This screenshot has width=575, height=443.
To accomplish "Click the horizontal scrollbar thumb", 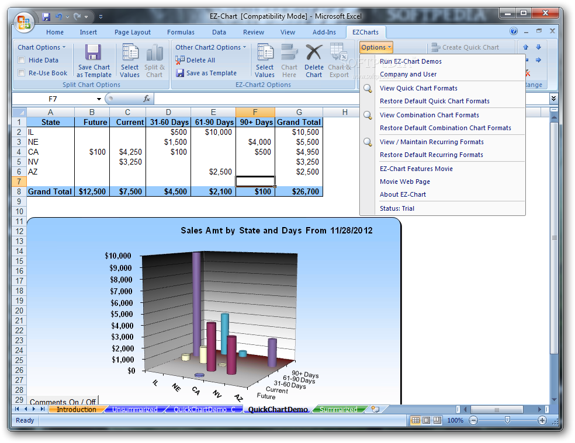I will [497, 409].
